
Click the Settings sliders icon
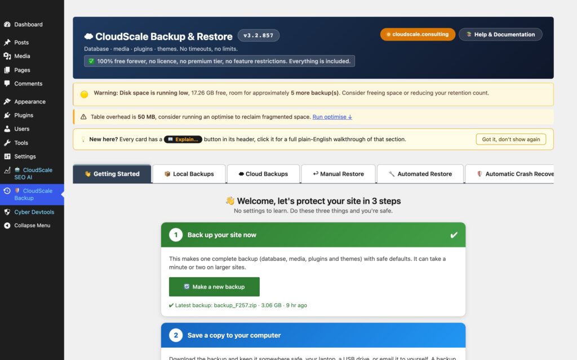pos(7,156)
